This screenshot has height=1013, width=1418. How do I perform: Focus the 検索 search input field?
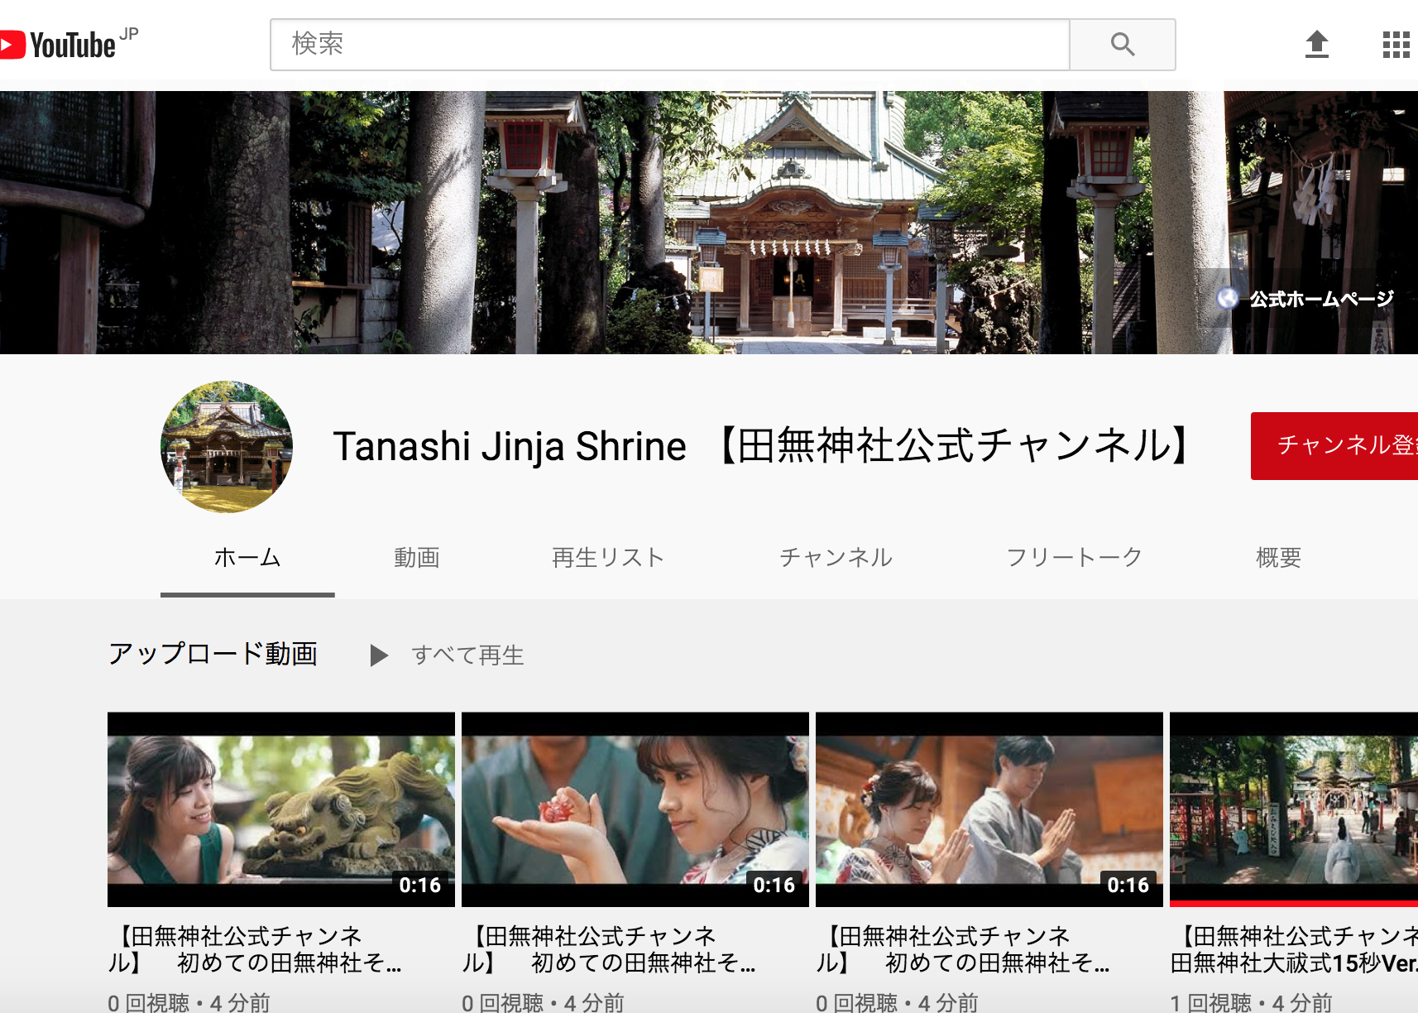[670, 45]
